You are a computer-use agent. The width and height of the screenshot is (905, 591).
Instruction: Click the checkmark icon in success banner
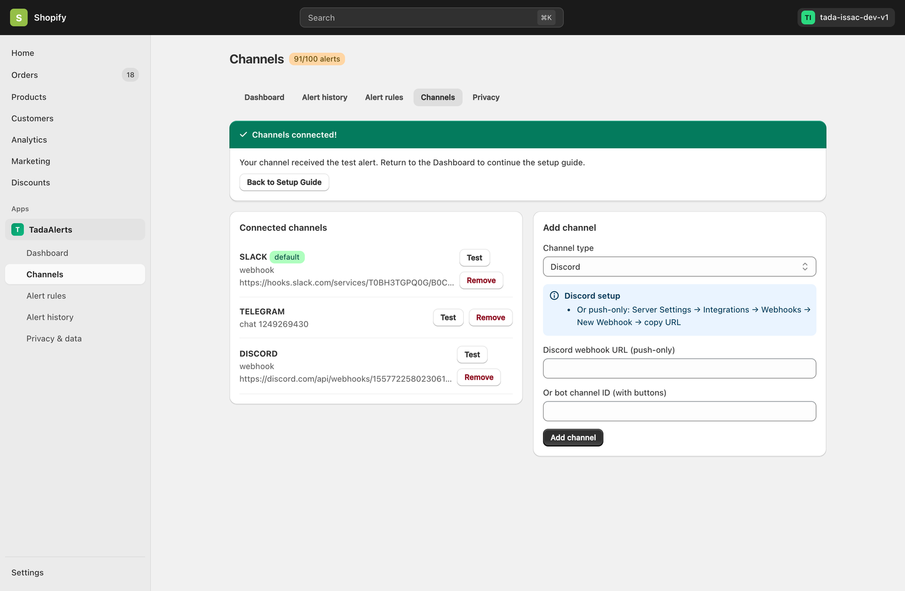243,135
